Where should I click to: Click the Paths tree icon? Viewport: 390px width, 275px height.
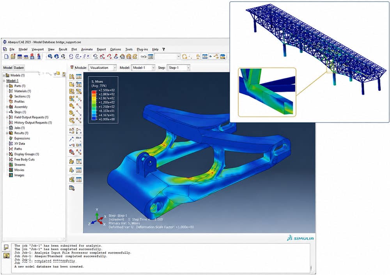(x=11, y=149)
